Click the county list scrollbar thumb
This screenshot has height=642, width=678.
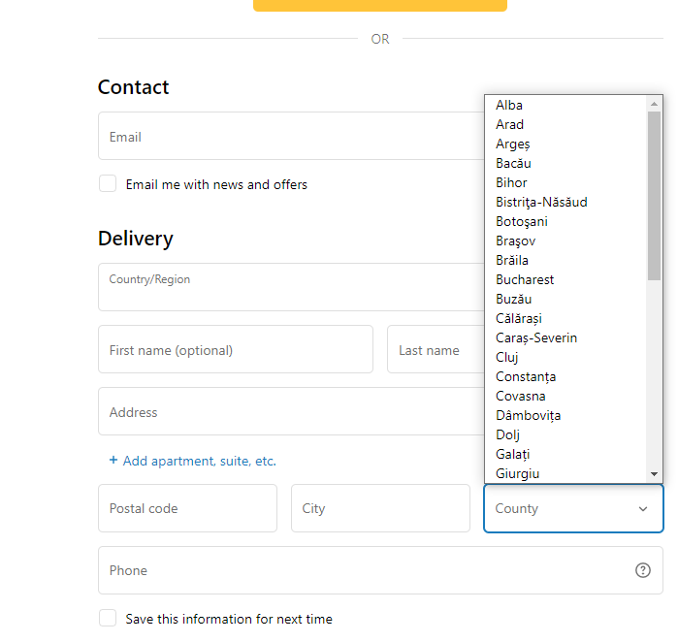(654, 196)
